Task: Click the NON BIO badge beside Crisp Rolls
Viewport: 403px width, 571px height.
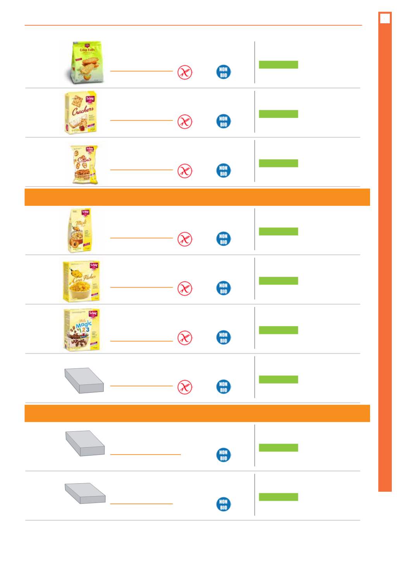Action: click(x=224, y=72)
